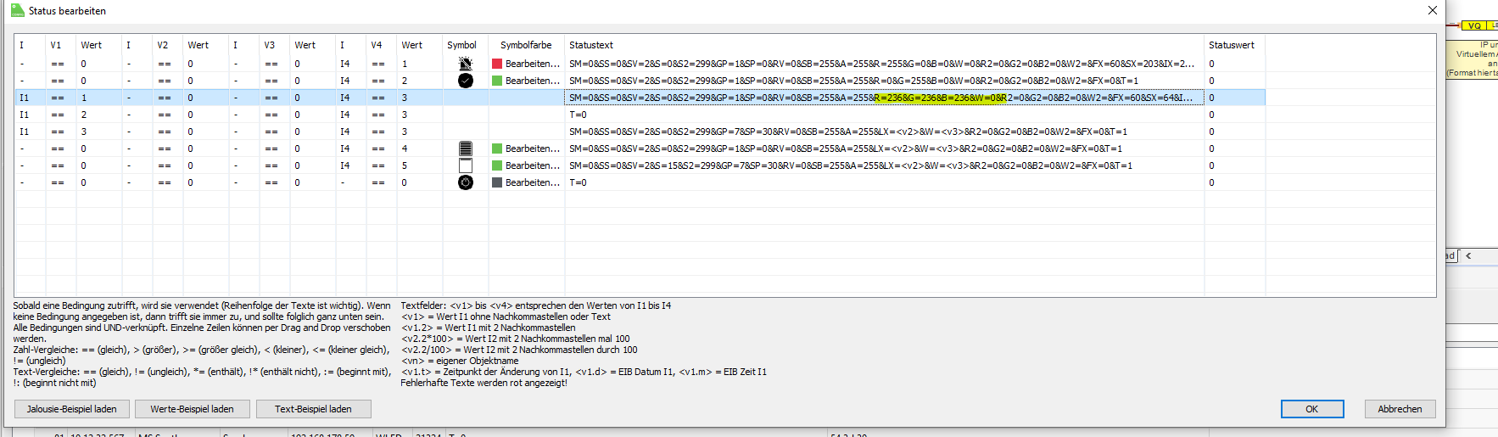The width and height of the screenshot is (1498, 437).
Task: Open Bearbeiten... in the I4 == 5 row
Action: click(533, 165)
